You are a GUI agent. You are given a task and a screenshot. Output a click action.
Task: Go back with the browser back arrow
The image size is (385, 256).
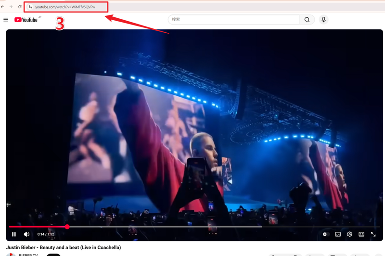click(2, 7)
